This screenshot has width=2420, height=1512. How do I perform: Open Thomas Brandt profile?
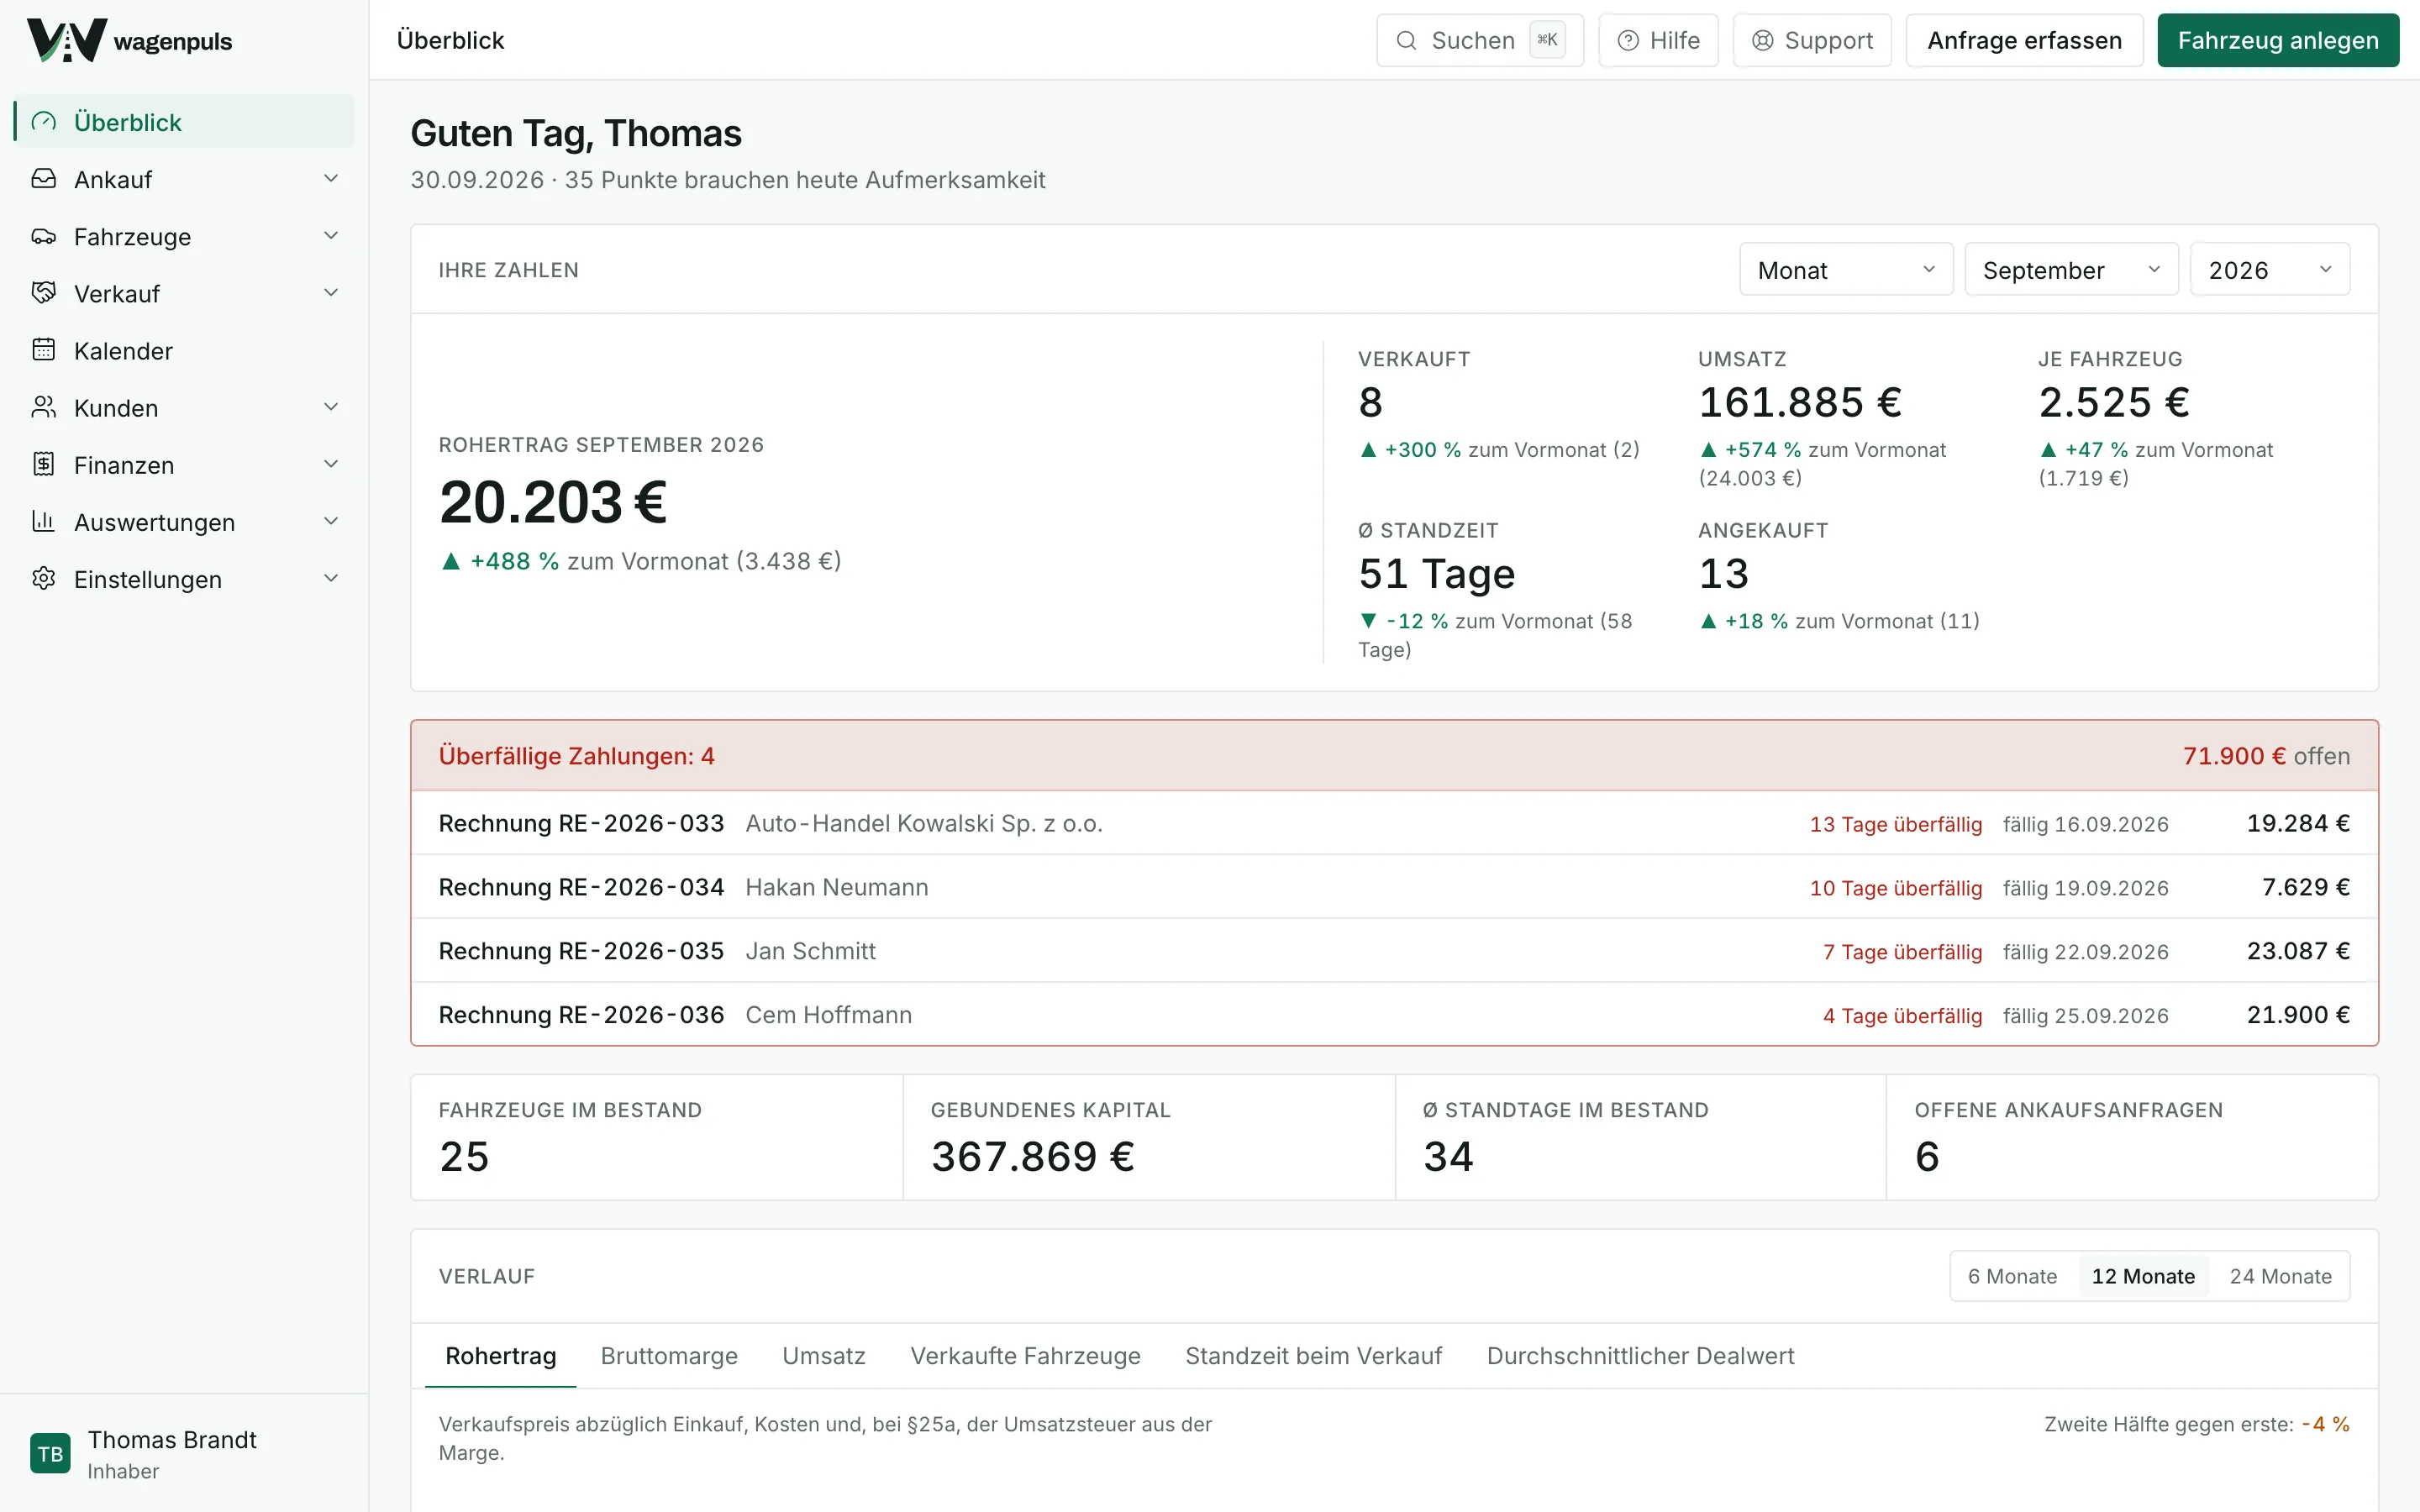(184, 1454)
